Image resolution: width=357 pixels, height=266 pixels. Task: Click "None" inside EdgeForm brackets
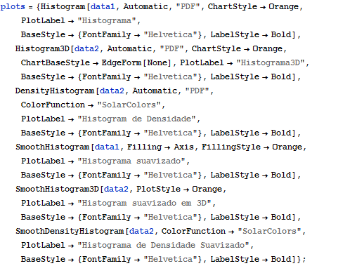157,62
